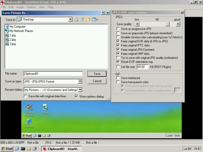Screen dimensions: 203x152
Task: Check Disable chroma color subsampling
Action: pos(118,37)
